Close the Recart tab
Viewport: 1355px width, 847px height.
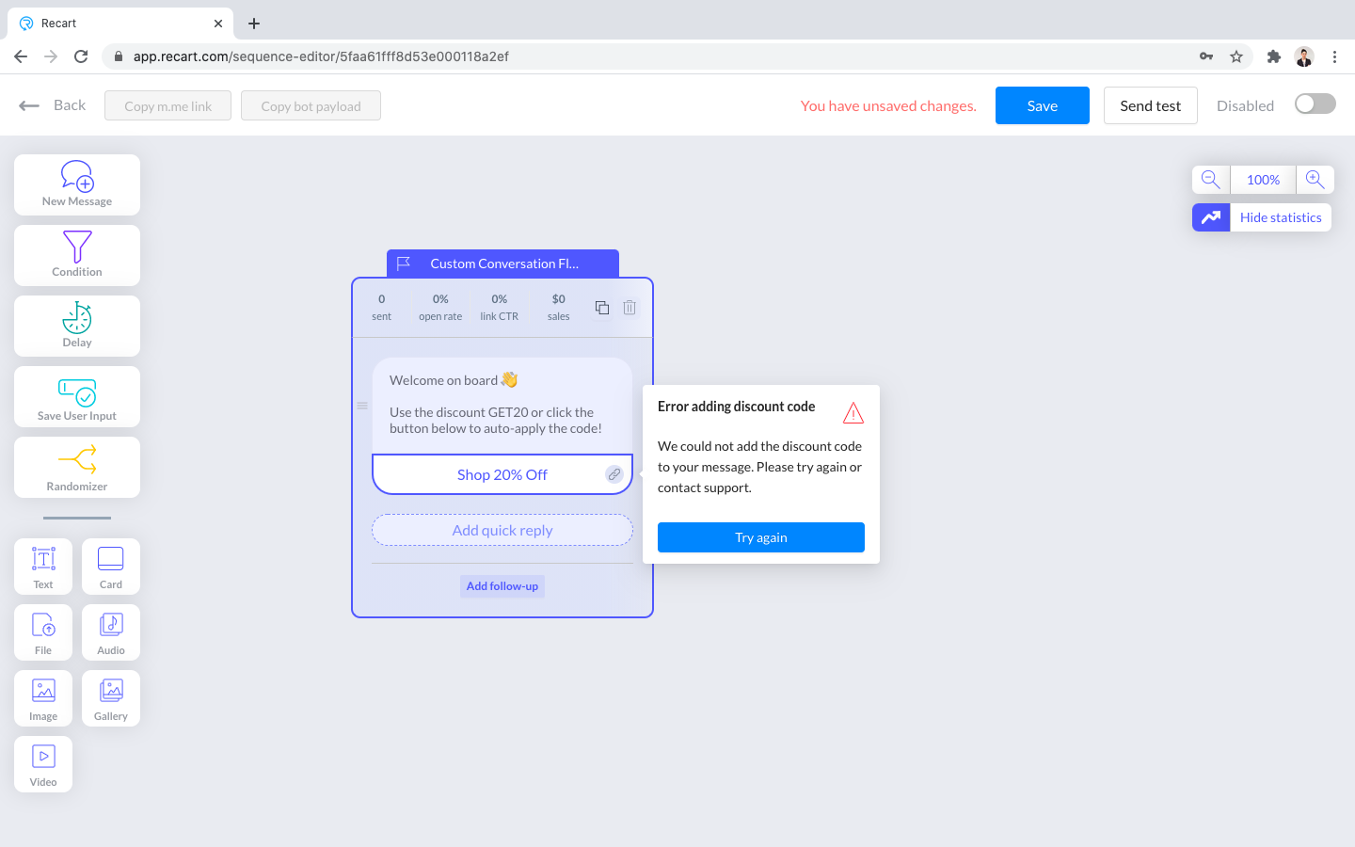218,24
